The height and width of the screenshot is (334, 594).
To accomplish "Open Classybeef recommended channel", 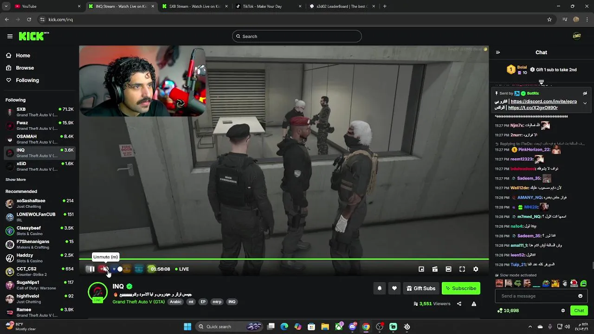I will tap(39, 231).
